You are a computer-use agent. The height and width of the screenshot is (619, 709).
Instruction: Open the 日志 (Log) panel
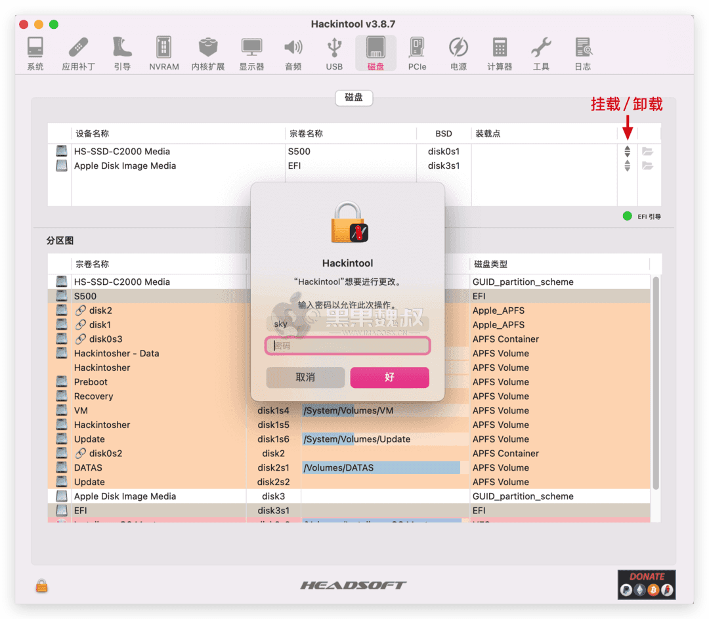pos(582,53)
